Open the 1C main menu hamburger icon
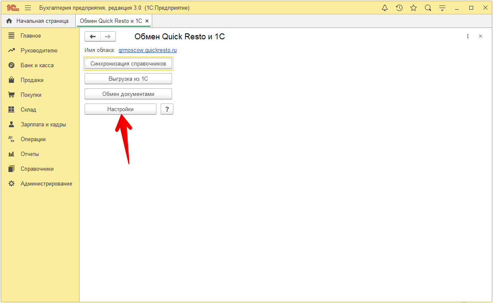 click(x=28, y=8)
